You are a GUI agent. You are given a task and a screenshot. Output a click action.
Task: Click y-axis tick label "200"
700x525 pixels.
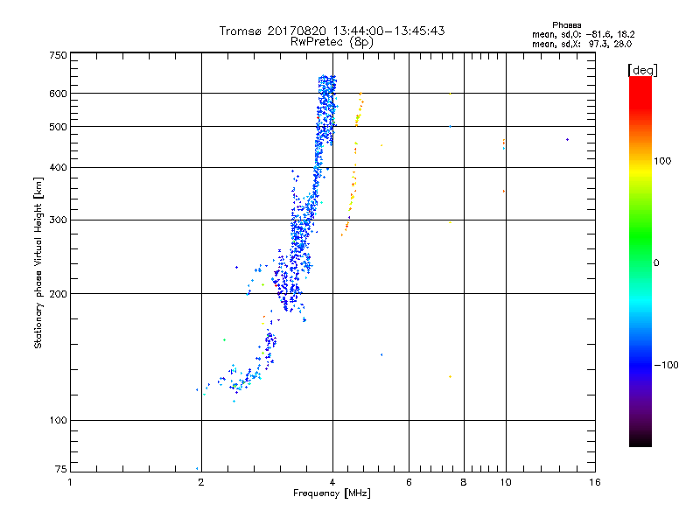point(59,294)
